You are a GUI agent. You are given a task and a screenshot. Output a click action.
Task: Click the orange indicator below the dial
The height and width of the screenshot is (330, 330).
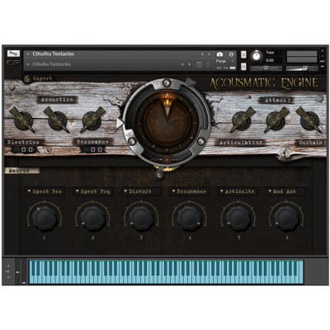pos(167,160)
